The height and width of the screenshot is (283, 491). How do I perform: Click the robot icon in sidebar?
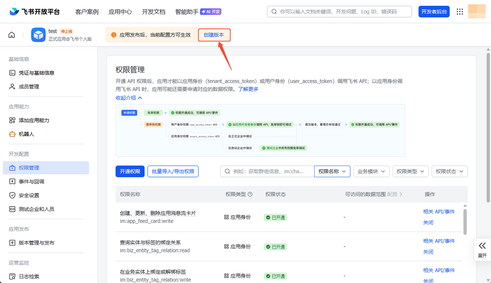(x=12, y=134)
